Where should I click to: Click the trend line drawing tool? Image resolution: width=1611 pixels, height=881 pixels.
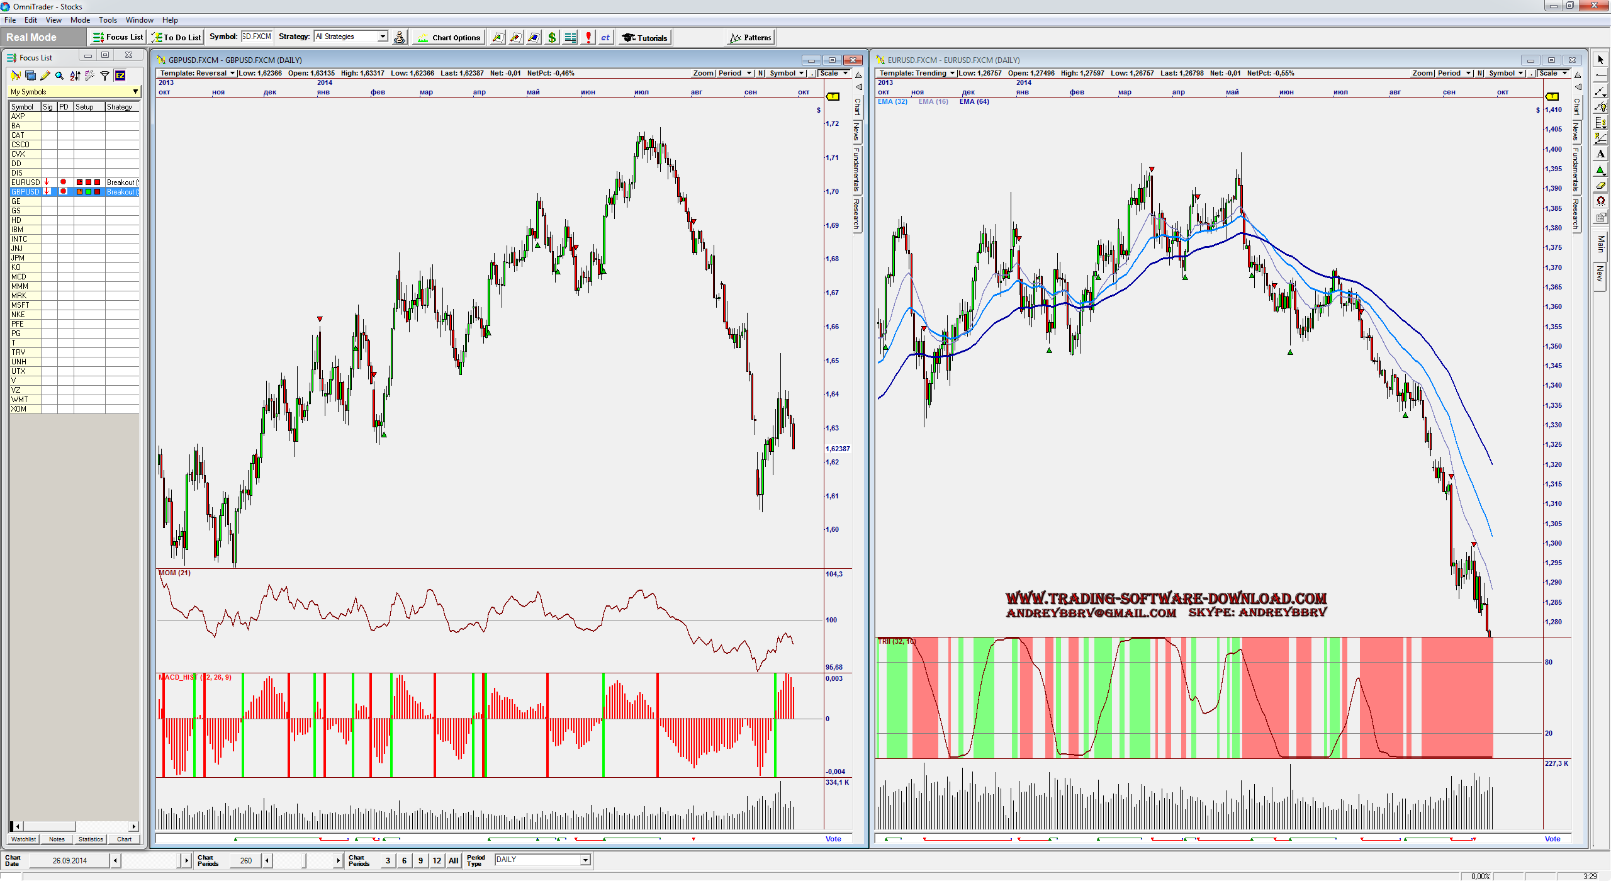pyautogui.click(x=1600, y=91)
